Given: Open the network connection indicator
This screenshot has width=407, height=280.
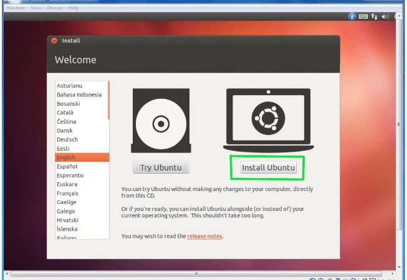Looking at the screenshot, I should pos(374,17).
